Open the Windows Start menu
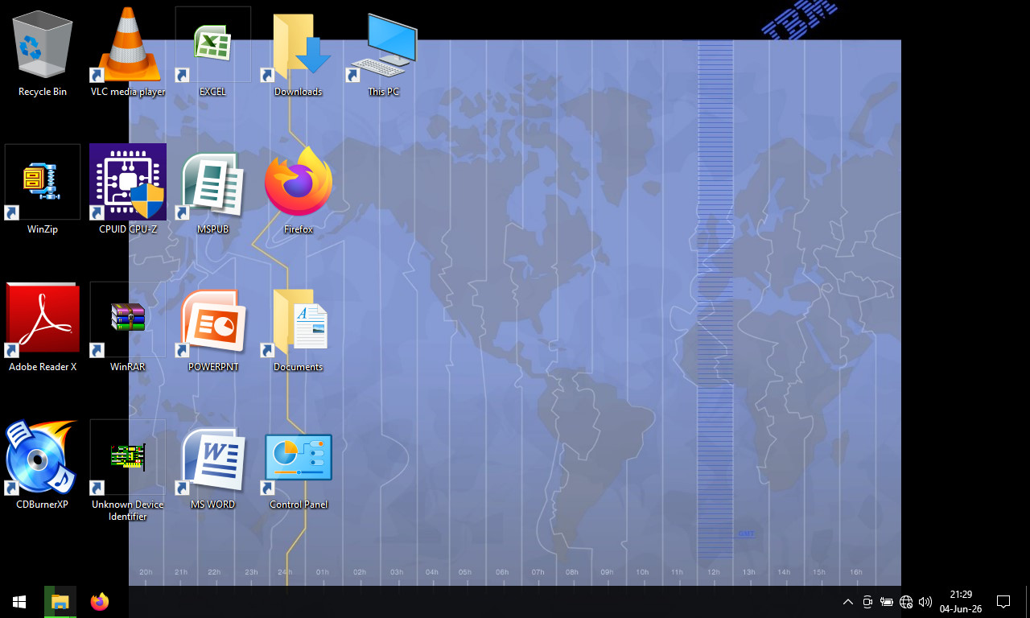Image resolution: width=1030 pixels, height=618 pixels. click(x=19, y=602)
